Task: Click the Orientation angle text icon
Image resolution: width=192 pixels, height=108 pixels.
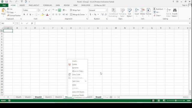Action: coord(64,10)
